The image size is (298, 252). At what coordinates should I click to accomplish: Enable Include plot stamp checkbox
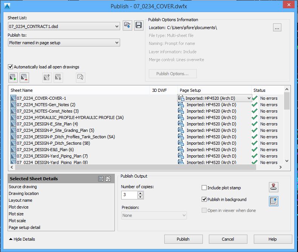pyautogui.click(x=204, y=188)
